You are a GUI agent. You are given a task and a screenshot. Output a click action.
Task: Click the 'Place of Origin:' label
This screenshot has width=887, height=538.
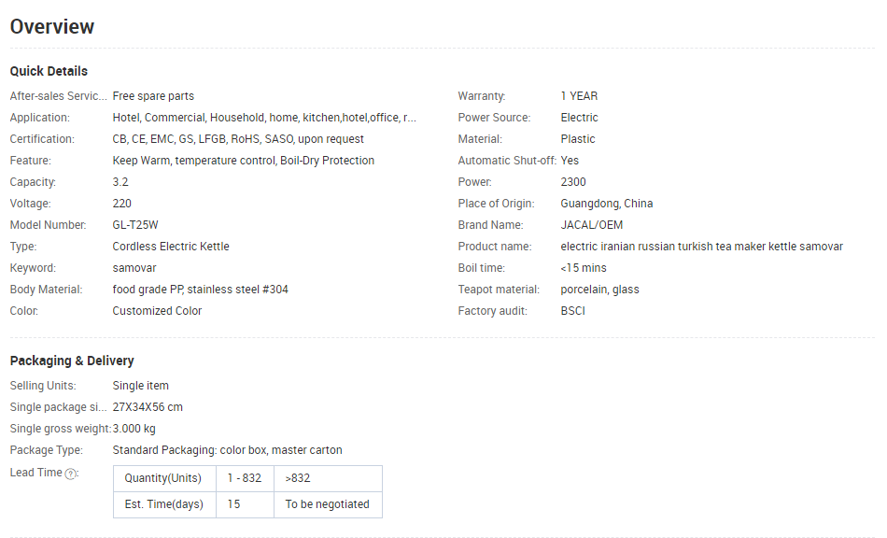click(x=496, y=204)
